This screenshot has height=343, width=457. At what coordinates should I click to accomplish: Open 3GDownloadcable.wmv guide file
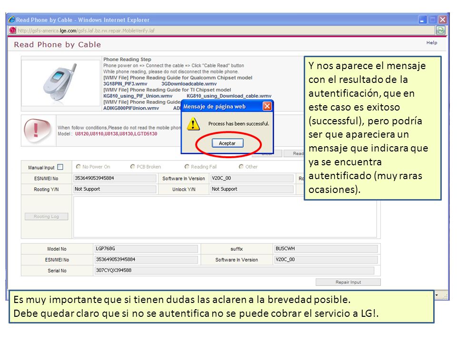(189, 84)
